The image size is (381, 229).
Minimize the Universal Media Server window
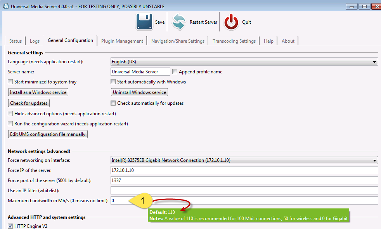pos(352,6)
